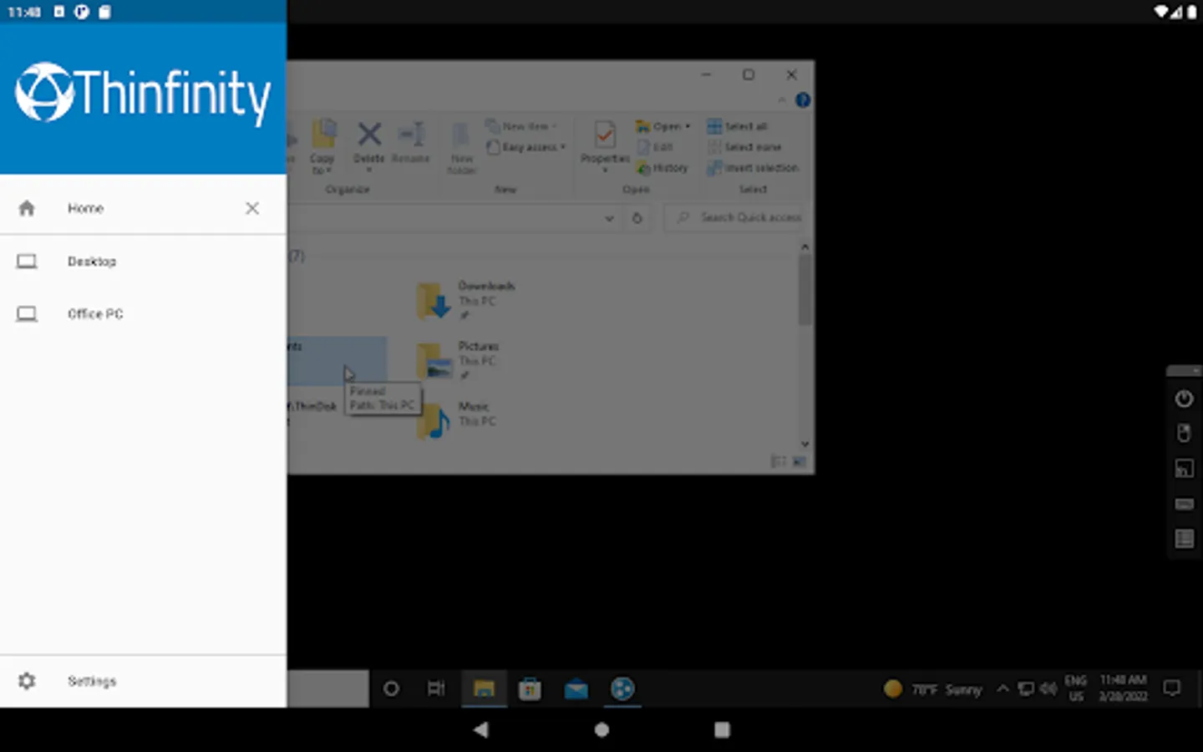Click the network icon in system tray
This screenshot has width=1203, height=752.
click(x=1026, y=689)
